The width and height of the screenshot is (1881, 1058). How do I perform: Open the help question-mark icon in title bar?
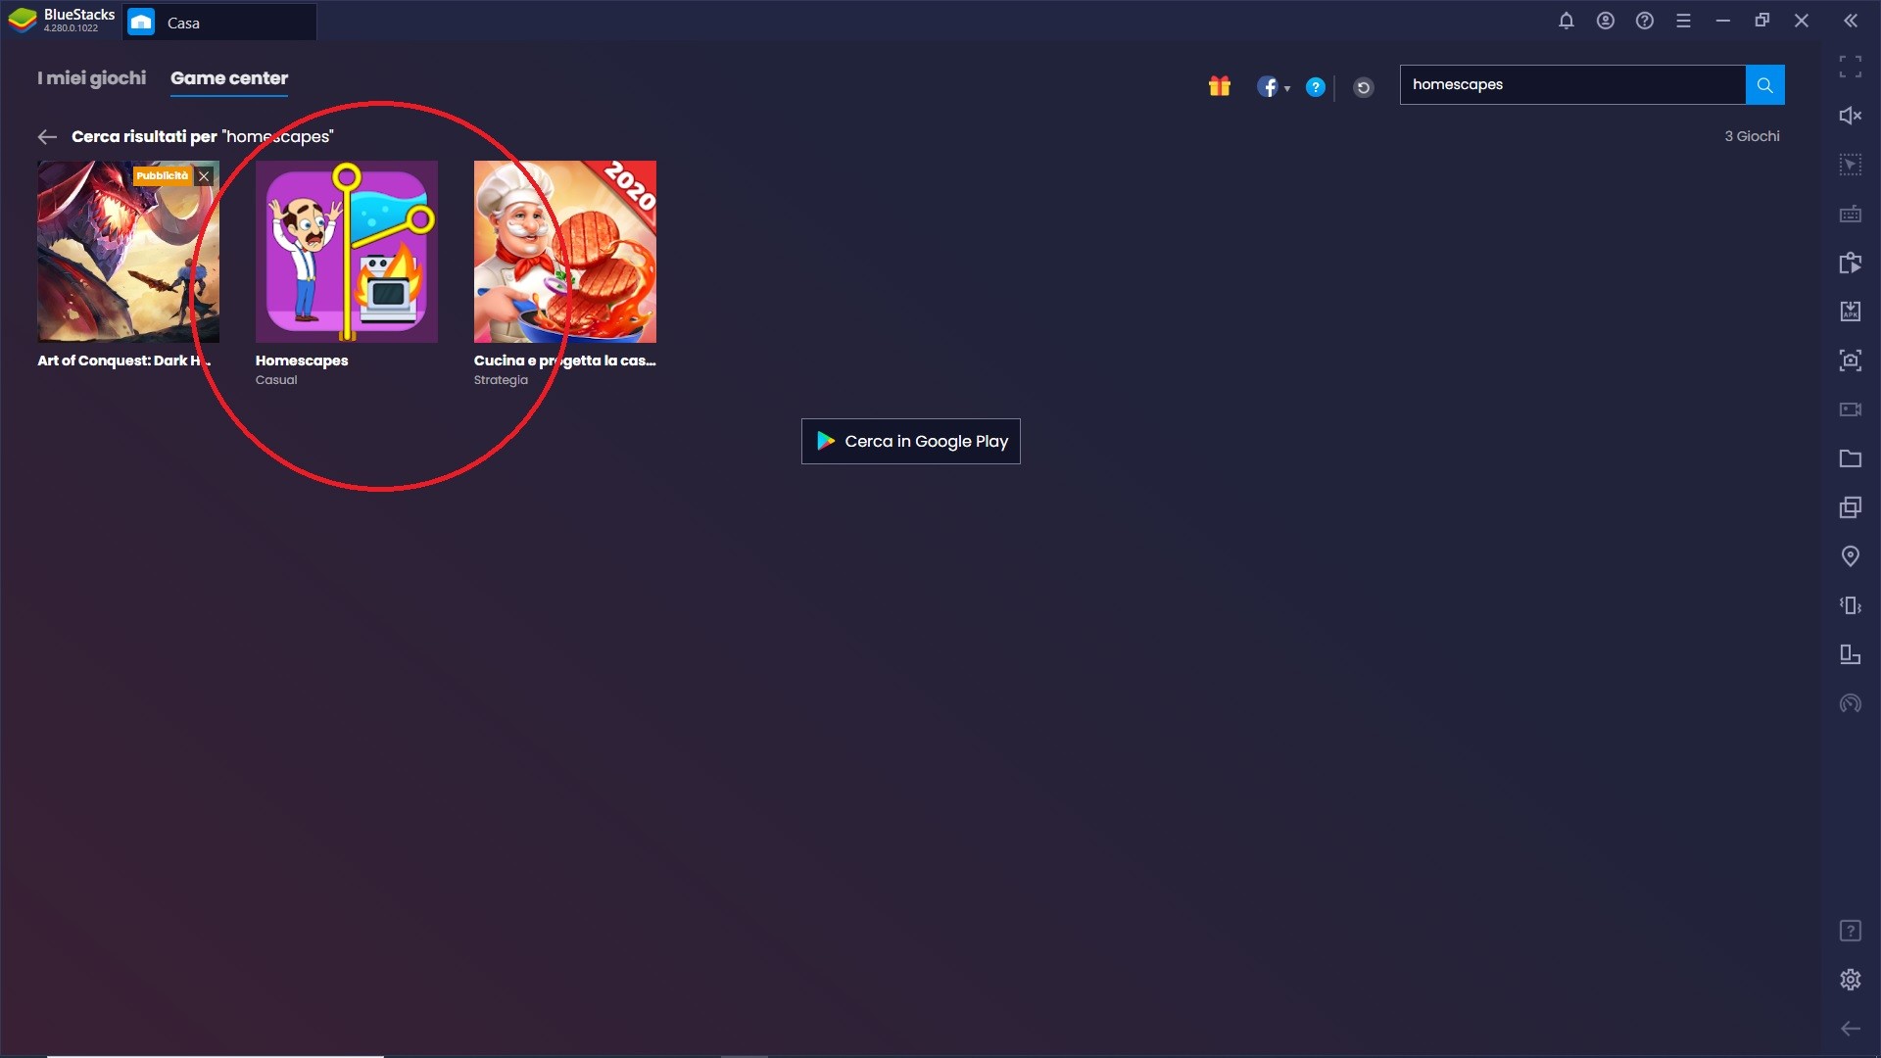click(x=1644, y=21)
